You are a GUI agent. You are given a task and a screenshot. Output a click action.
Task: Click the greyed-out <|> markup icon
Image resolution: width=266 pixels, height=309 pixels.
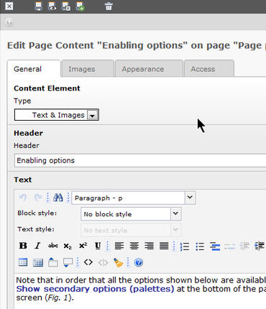pos(103,262)
